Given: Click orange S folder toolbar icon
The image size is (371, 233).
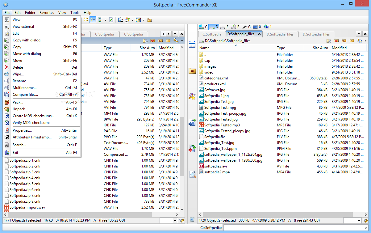Looking at the screenshot, I should [149, 20].
